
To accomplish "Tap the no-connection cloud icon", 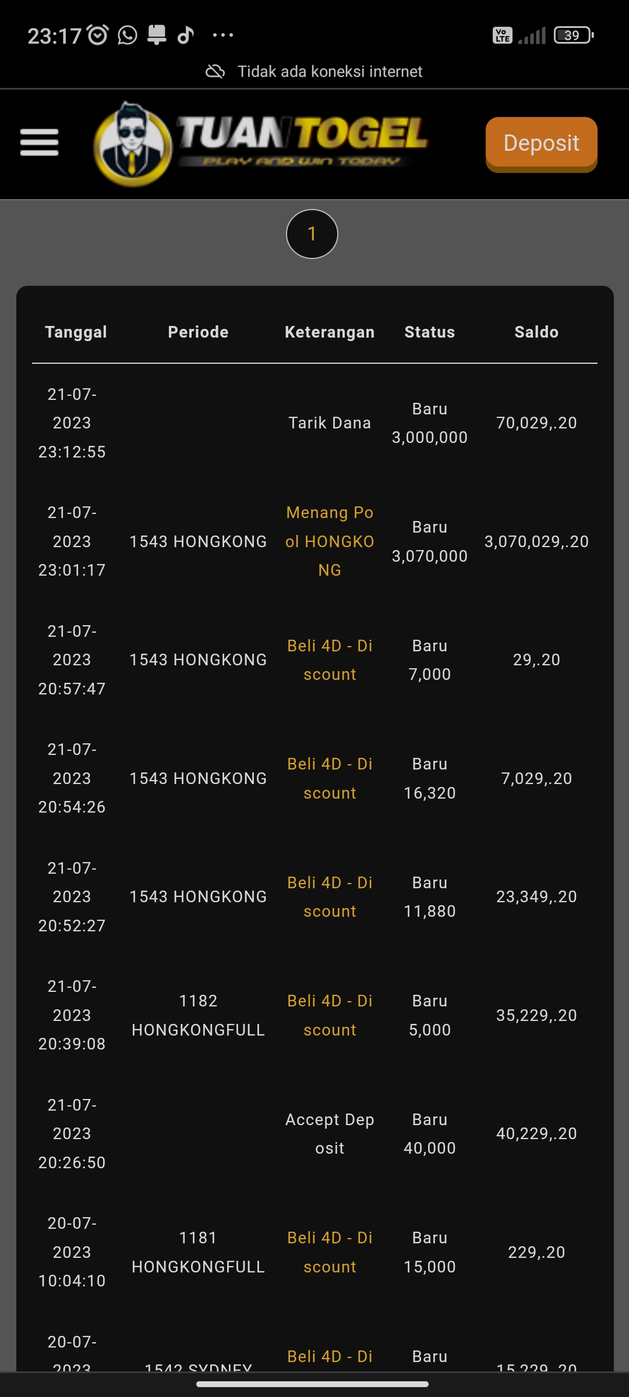I will click(215, 72).
